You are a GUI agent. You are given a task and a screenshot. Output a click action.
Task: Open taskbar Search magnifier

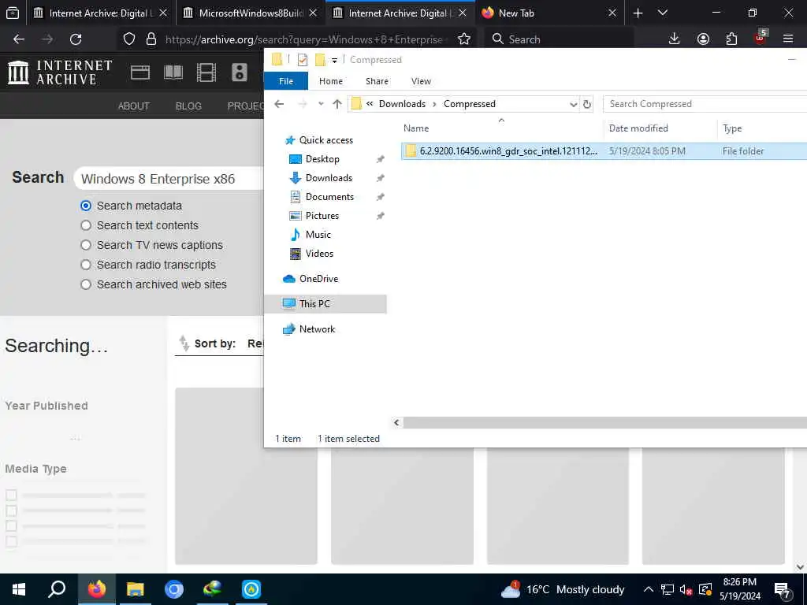(x=57, y=589)
